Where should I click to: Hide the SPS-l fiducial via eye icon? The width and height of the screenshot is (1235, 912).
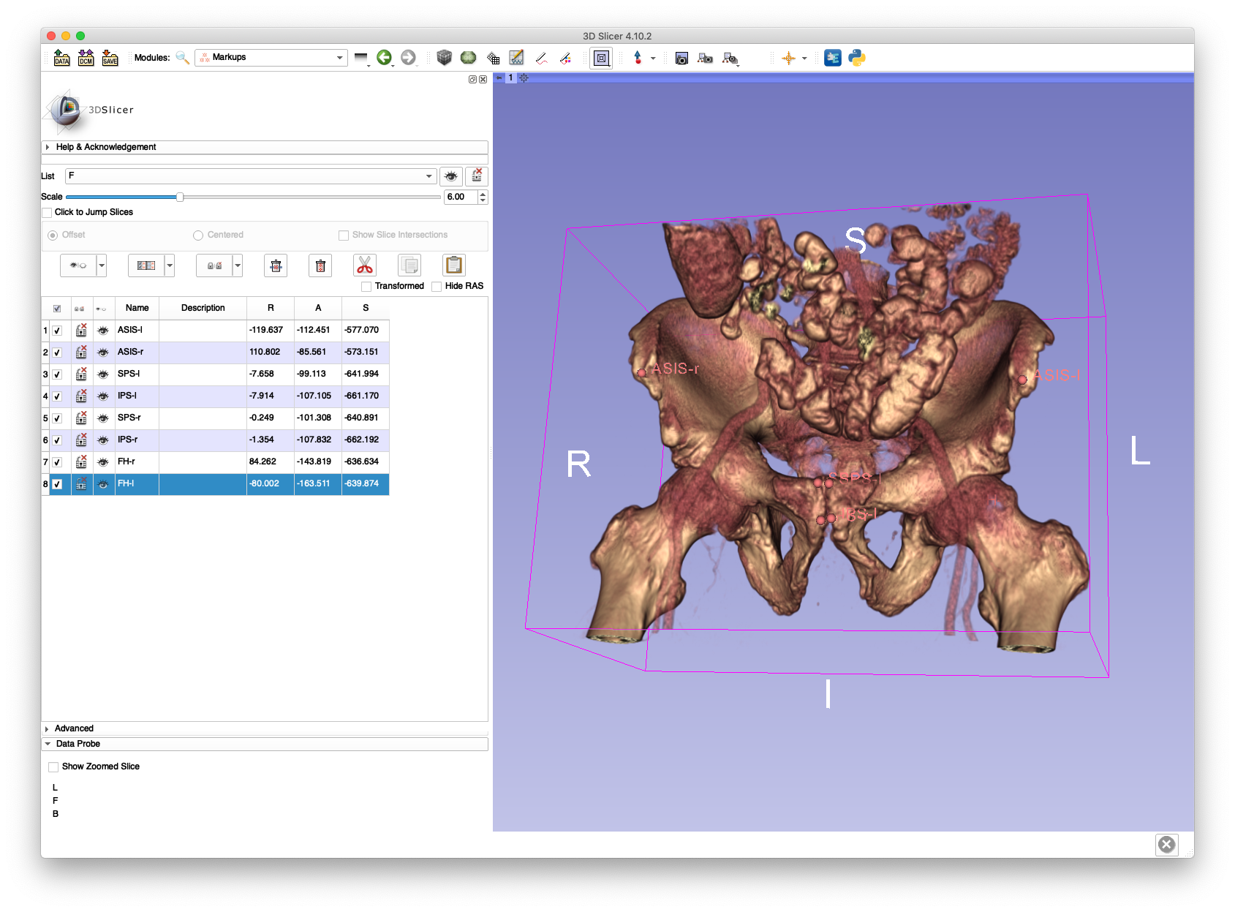click(103, 374)
